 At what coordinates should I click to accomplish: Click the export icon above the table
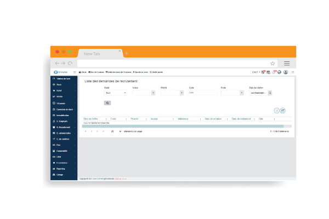pyautogui.click(x=283, y=110)
